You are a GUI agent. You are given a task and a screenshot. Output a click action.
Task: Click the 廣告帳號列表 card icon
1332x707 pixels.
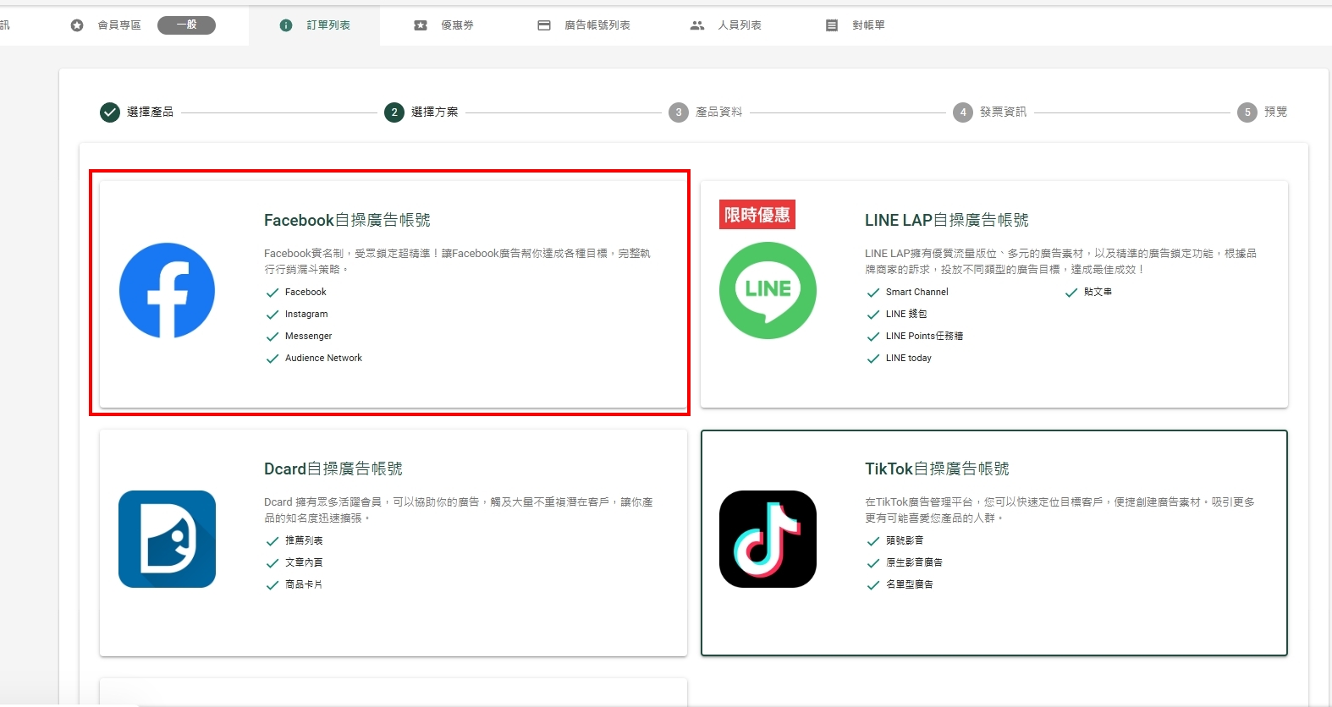click(544, 25)
